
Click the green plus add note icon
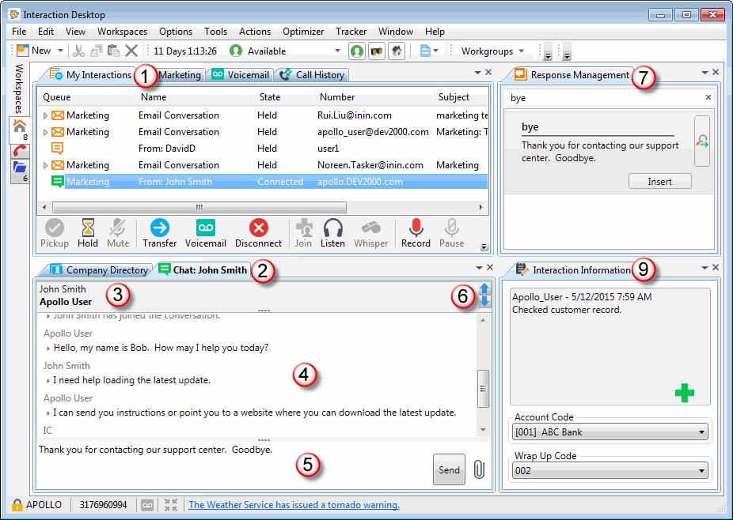(685, 393)
